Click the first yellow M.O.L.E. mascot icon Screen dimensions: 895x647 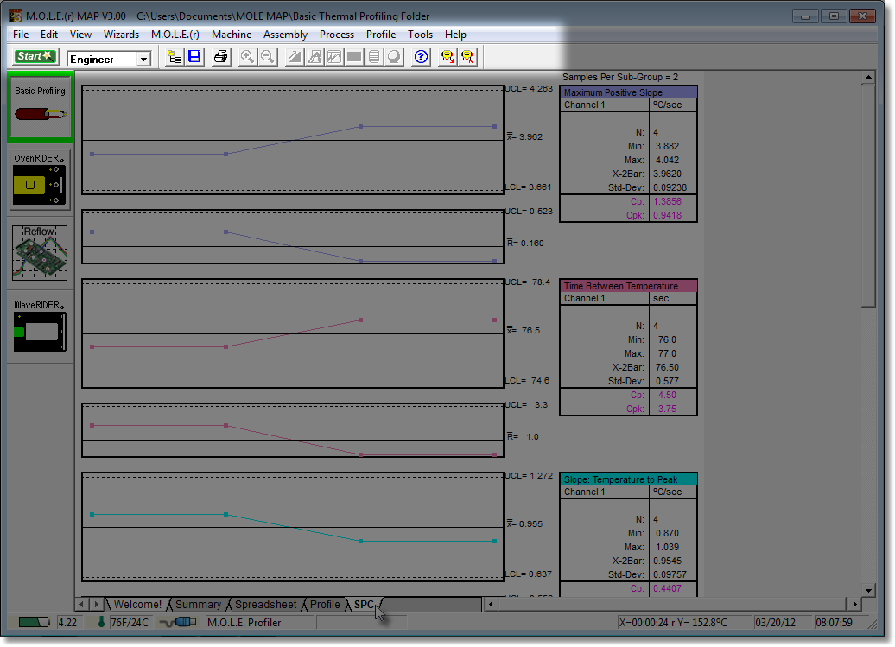coord(447,57)
